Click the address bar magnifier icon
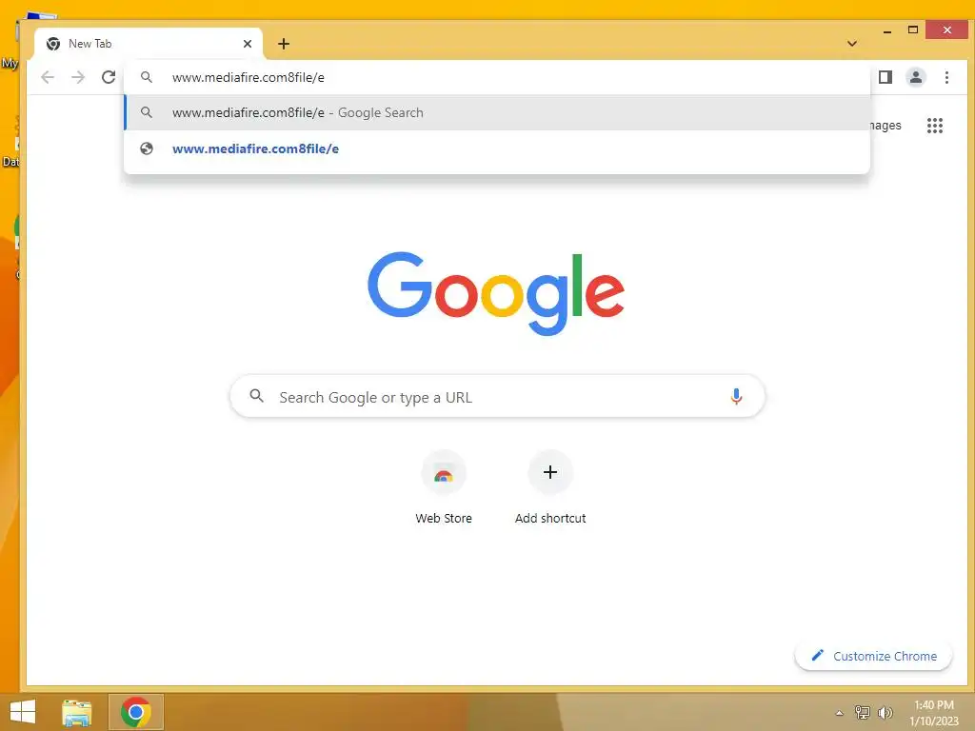Screen dimensions: 975x731 pyautogui.click(x=147, y=77)
